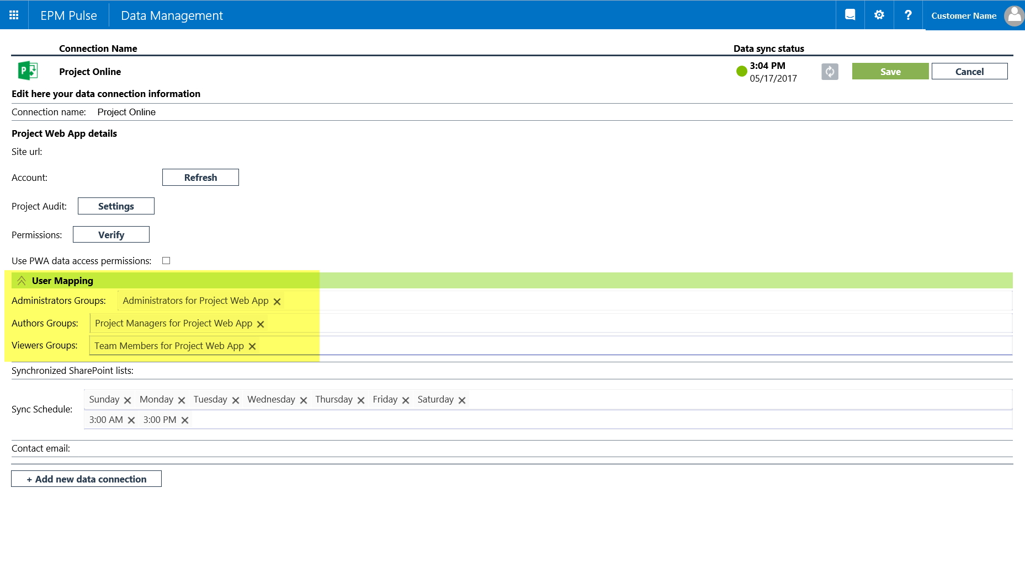Click the Team Members for Project Web App tag
Viewport: 1025px width, 563px height.
(x=169, y=346)
